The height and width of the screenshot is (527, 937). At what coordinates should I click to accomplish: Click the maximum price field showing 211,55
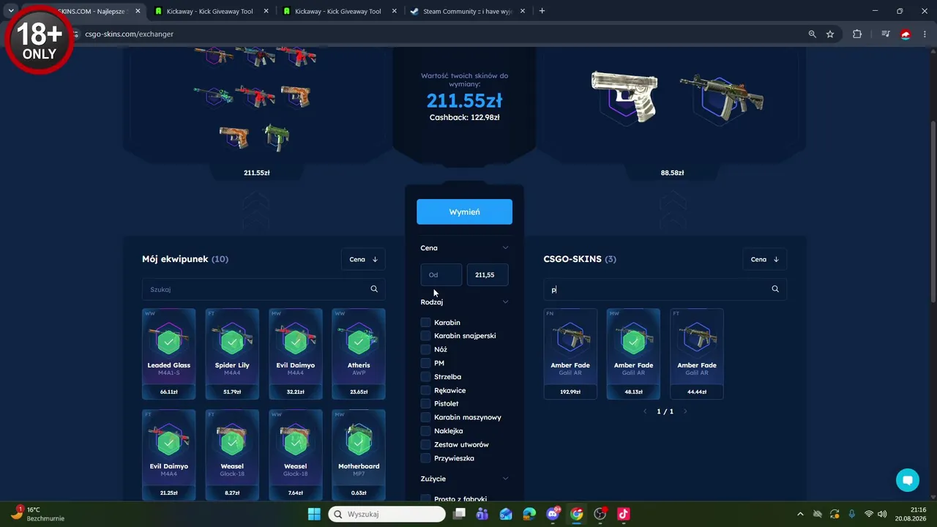(x=488, y=275)
